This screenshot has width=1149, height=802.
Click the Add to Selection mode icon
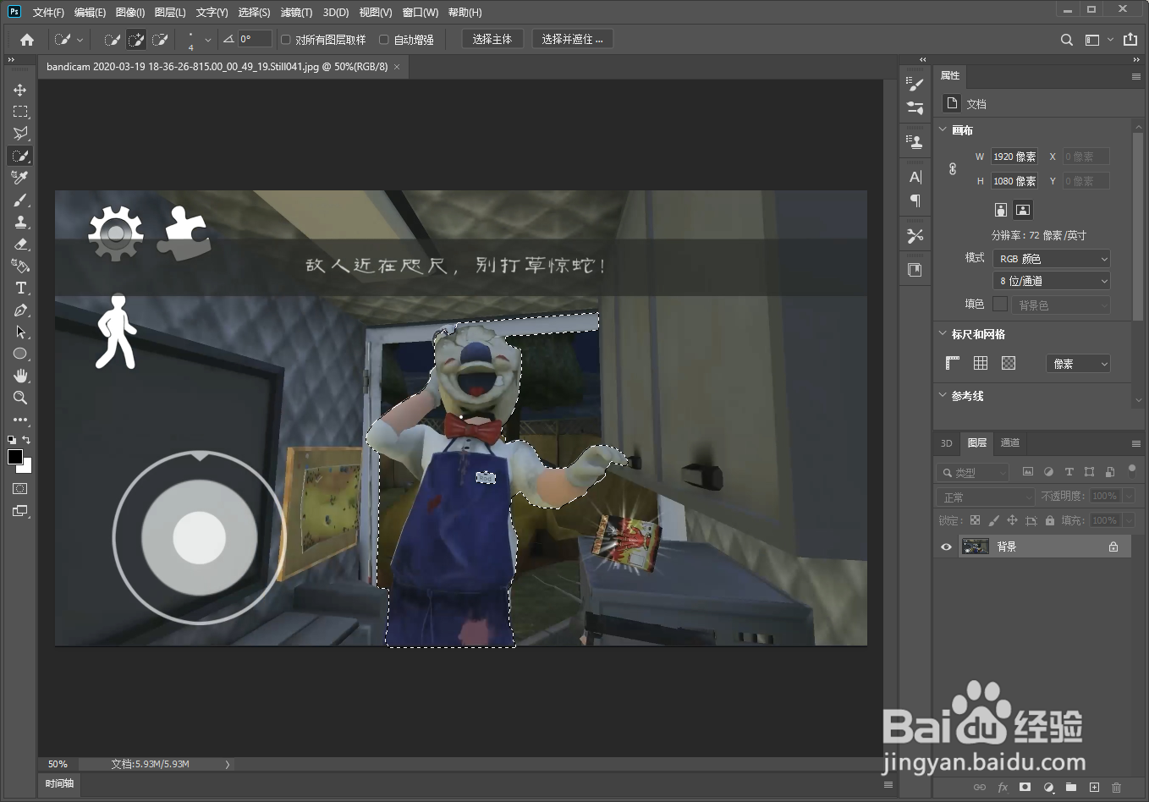(x=135, y=40)
